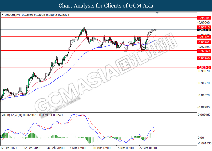Viewport: 212px width, 151px height.
Task: Click the 4 Mar 16:00 time label
Action: tap(78, 148)
